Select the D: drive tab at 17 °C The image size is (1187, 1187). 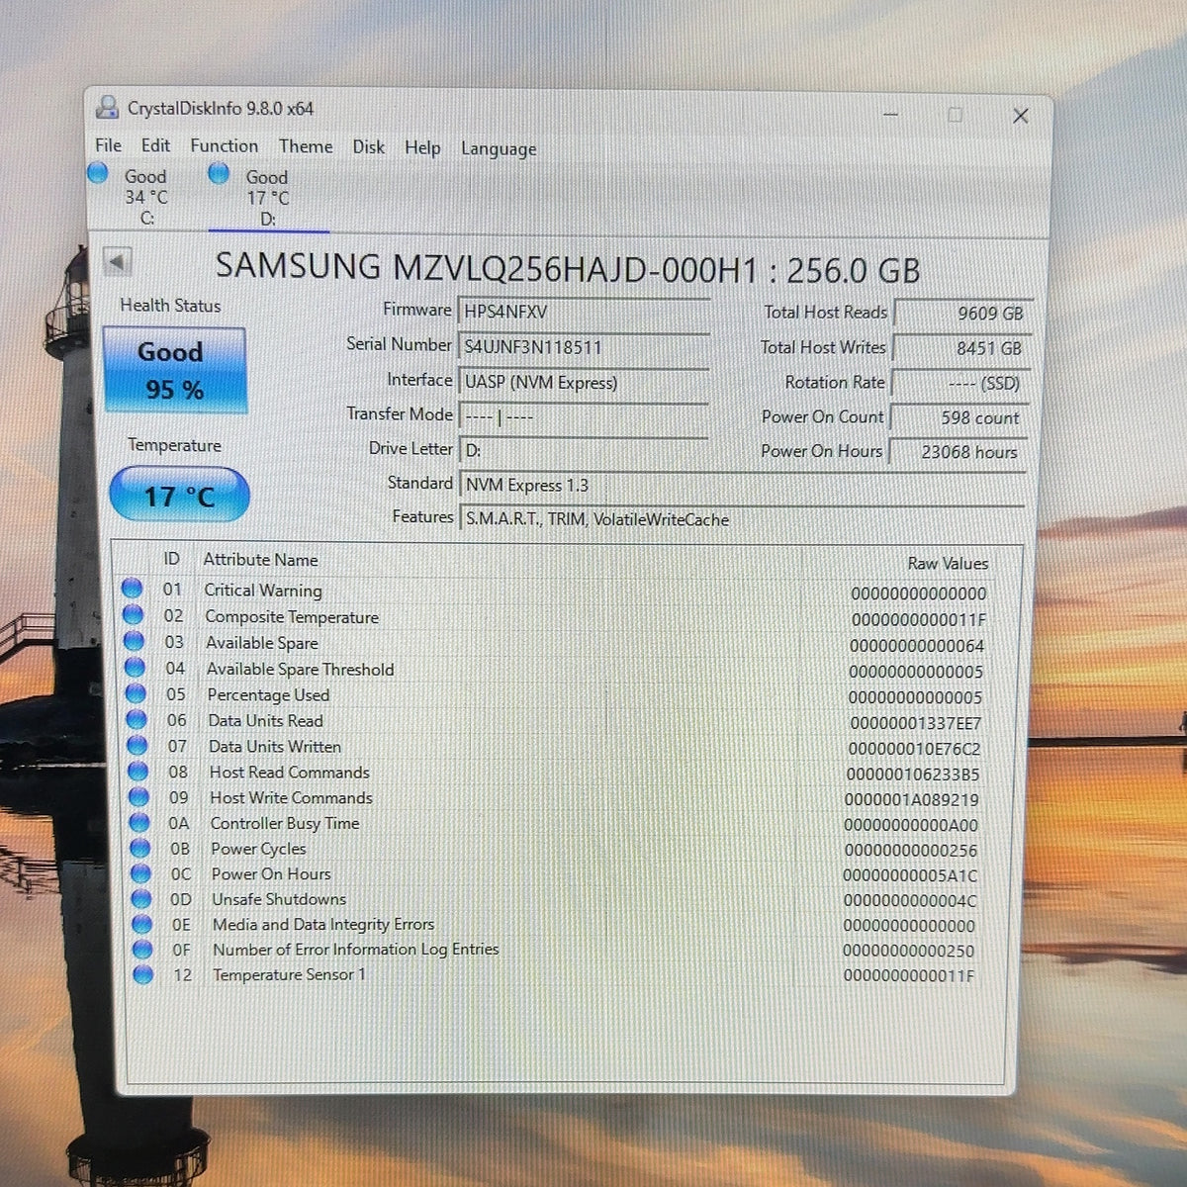click(x=267, y=198)
